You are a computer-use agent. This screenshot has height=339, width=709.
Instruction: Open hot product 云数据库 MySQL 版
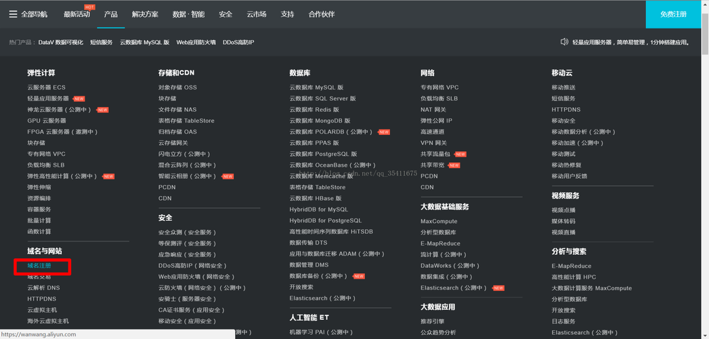[145, 42]
